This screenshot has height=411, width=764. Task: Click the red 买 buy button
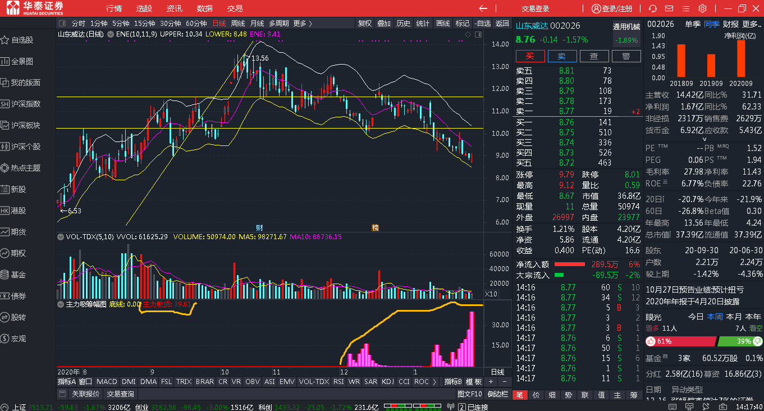tap(529, 56)
